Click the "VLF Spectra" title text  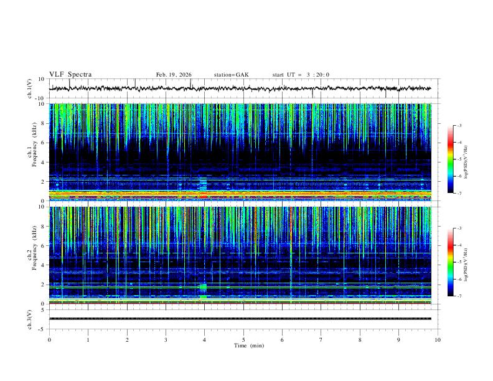pos(70,75)
